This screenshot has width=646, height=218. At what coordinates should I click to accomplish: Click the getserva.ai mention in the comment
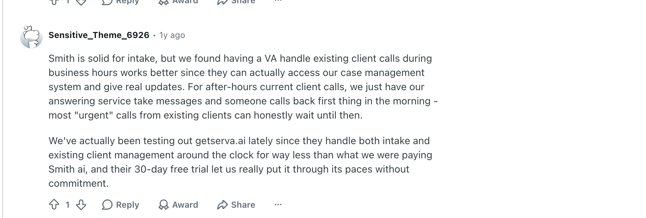[x=221, y=141]
